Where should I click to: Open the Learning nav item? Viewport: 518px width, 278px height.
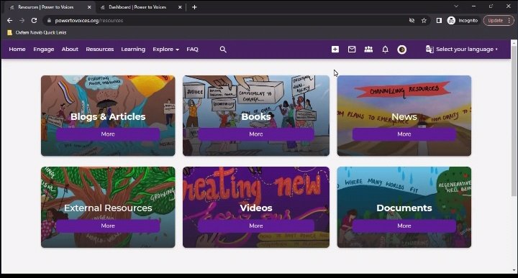[x=133, y=49]
